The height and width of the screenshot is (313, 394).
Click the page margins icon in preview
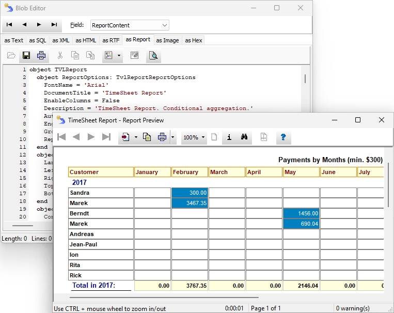[x=263, y=137]
